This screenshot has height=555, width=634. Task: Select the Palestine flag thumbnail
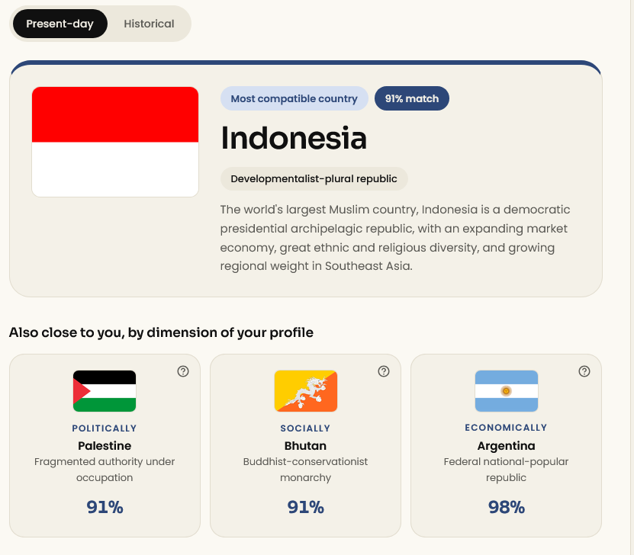pyautogui.click(x=105, y=391)
